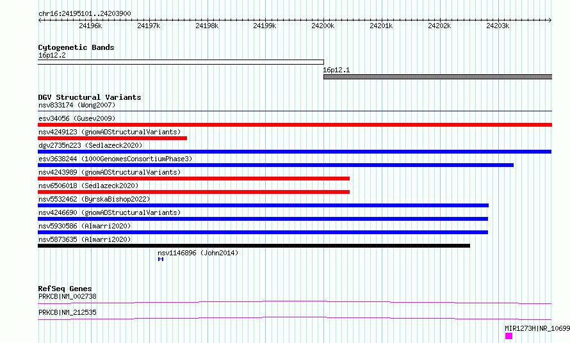Click the 16p12.2 white cytogenetic band
The height and width of the screenshot is (343, 570).
click(x=181, y=62)
